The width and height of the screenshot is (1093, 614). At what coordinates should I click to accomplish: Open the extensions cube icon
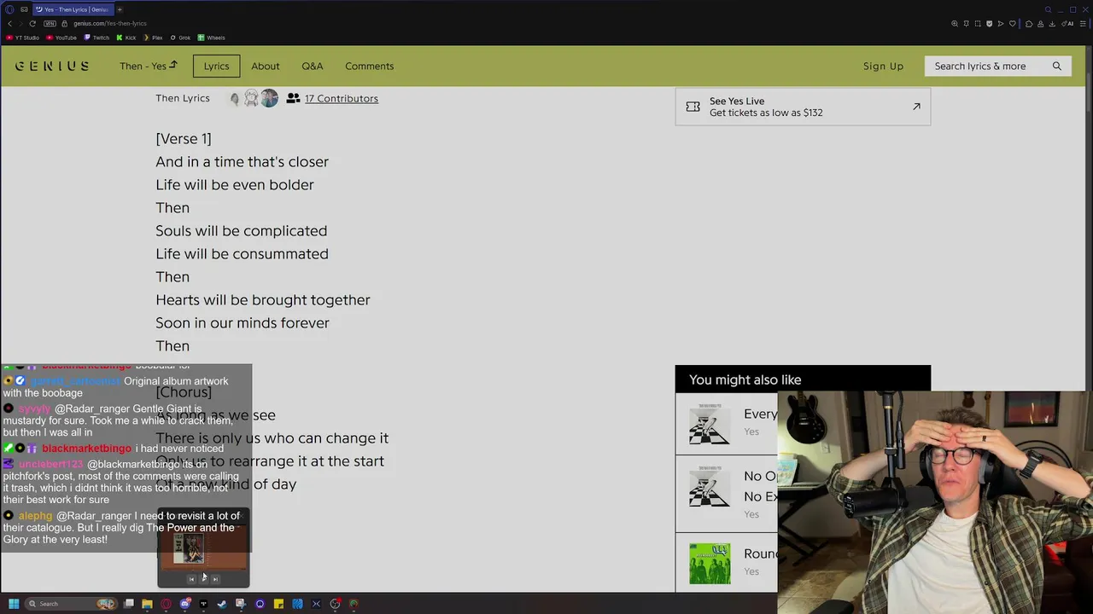(1029, 24)
